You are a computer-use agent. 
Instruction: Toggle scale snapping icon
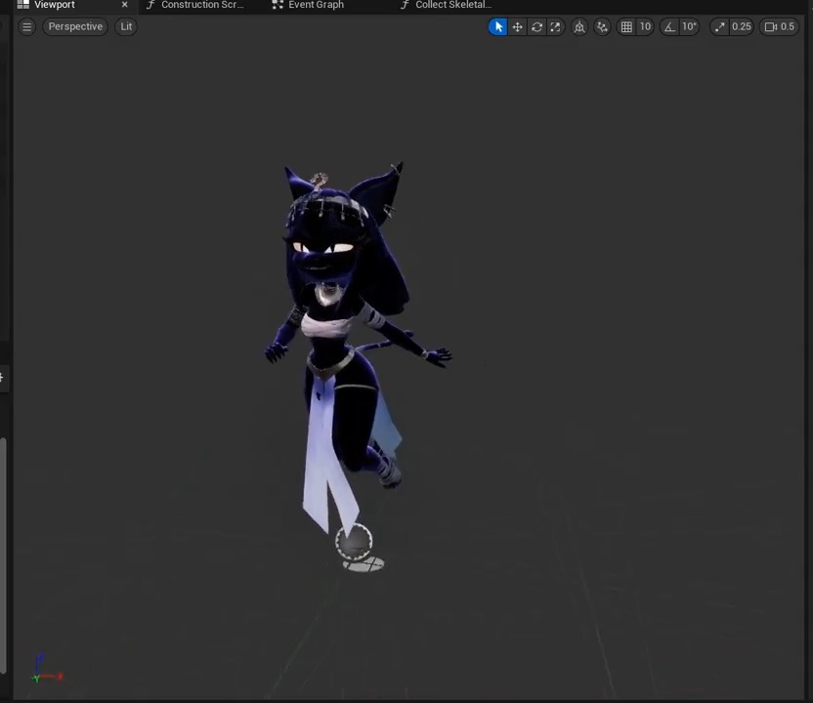pyautogui.click(x=719, y=27)
